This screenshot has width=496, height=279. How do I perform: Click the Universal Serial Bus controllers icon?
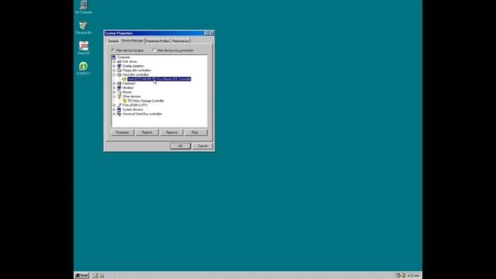coord(119,114)
